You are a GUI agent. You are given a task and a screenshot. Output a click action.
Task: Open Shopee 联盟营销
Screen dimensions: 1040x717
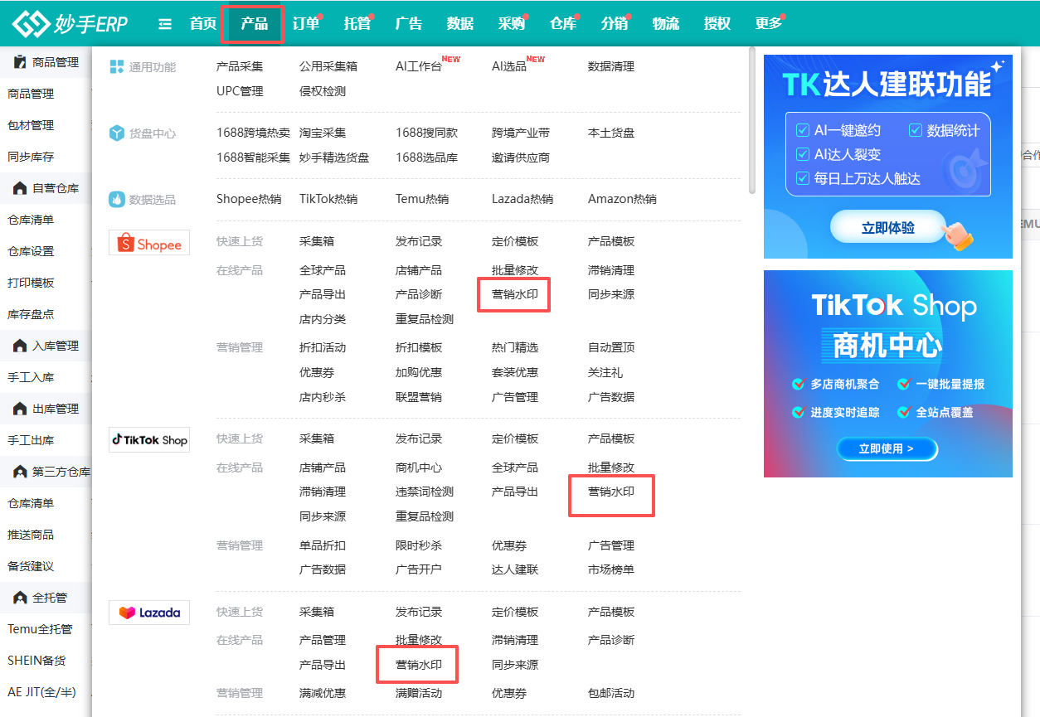[419, 397]
